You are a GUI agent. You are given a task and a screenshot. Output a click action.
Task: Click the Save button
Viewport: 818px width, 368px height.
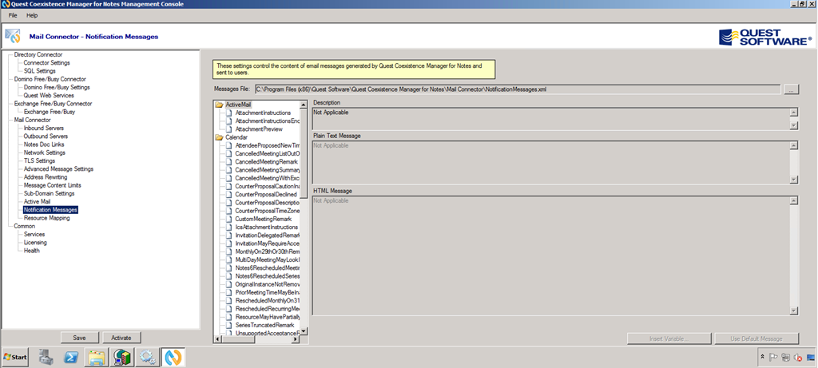pos(79,338)
